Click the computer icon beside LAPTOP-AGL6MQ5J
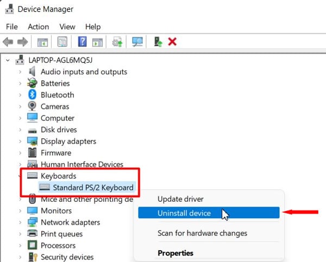 20,60
